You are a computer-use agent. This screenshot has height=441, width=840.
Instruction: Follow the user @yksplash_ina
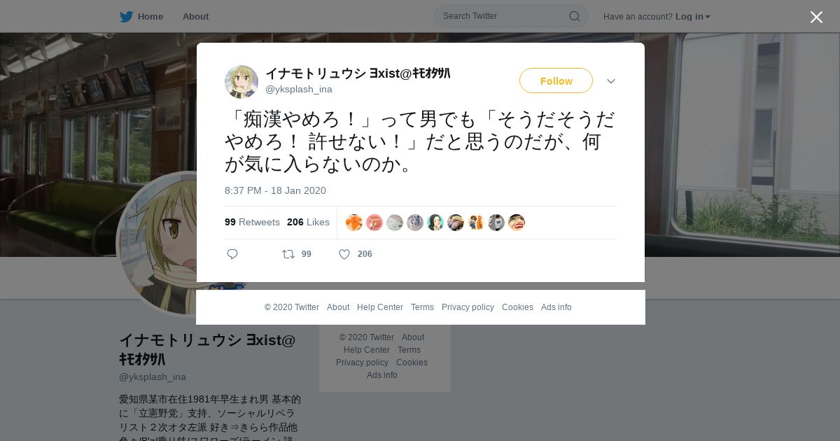pyautogui.click(x=556, y=80)
